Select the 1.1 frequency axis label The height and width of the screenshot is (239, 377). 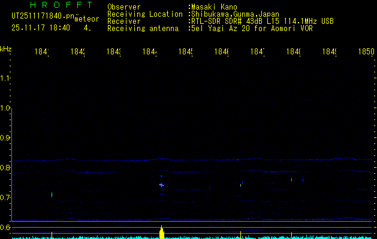6,78
